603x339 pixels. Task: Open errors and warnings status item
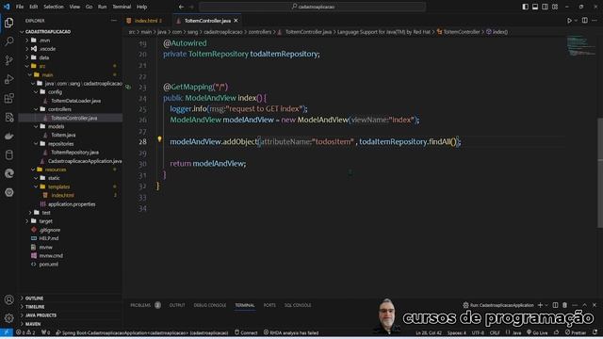[x=25, y=332]
